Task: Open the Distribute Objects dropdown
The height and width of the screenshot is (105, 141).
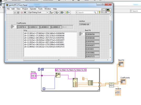Action: (x=57, y=12)
